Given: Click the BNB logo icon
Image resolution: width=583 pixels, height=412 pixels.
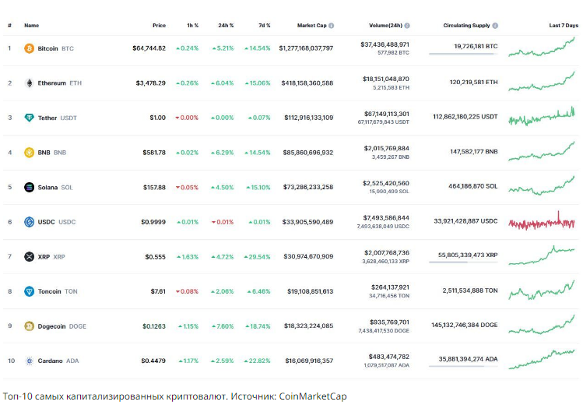Looking at the screenshot, I should coord(29,153).
